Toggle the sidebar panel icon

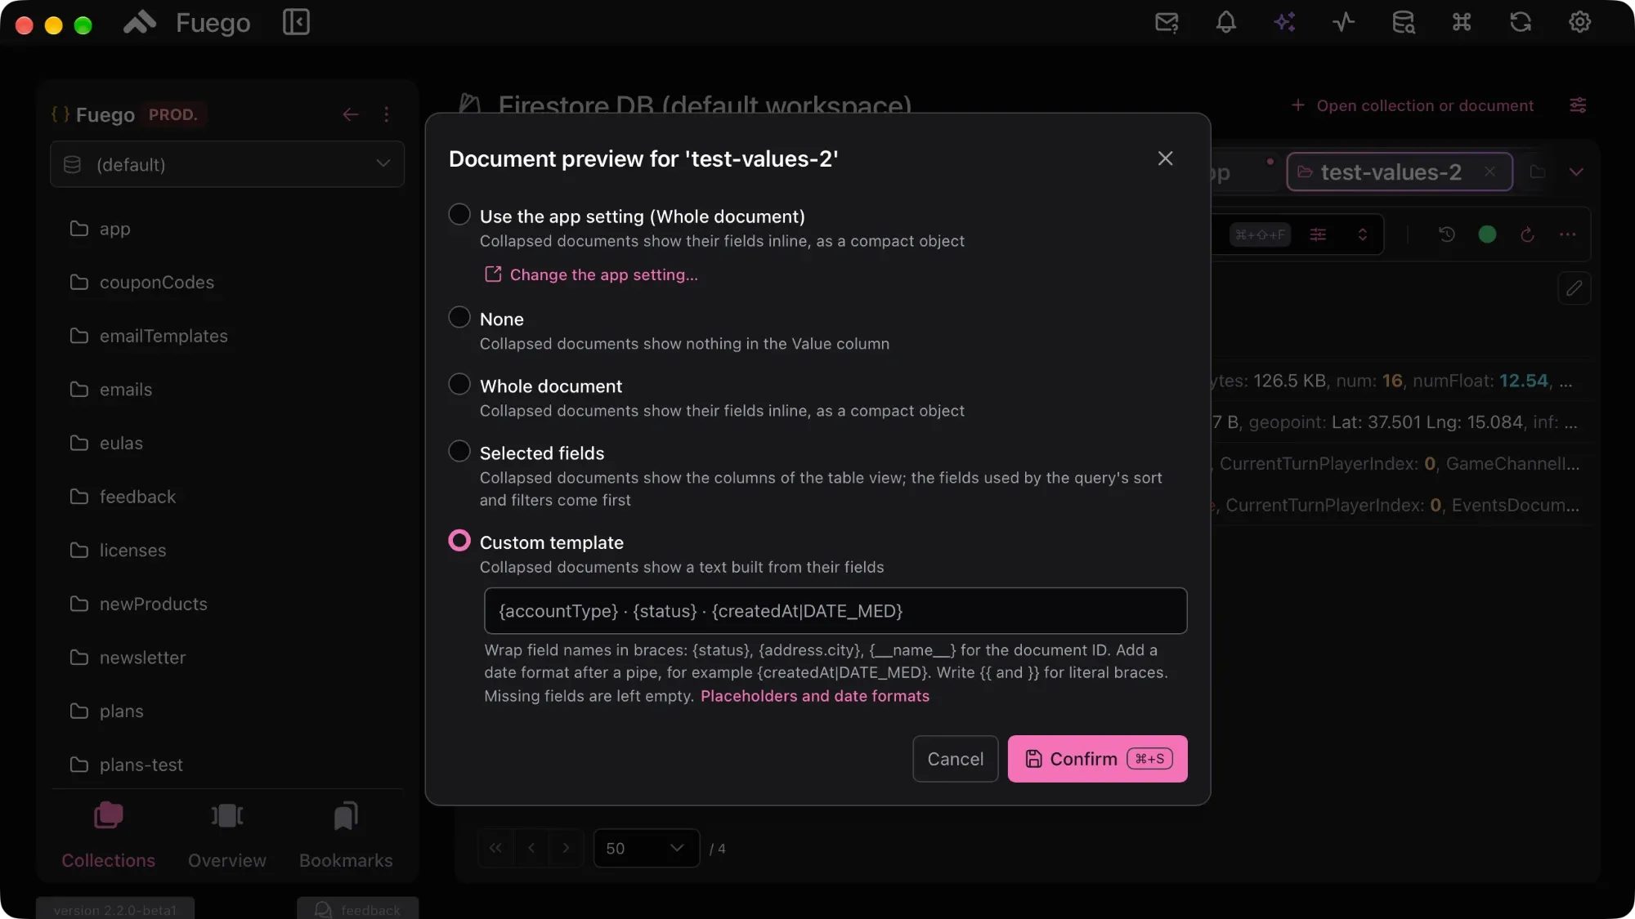coord(296,22)
